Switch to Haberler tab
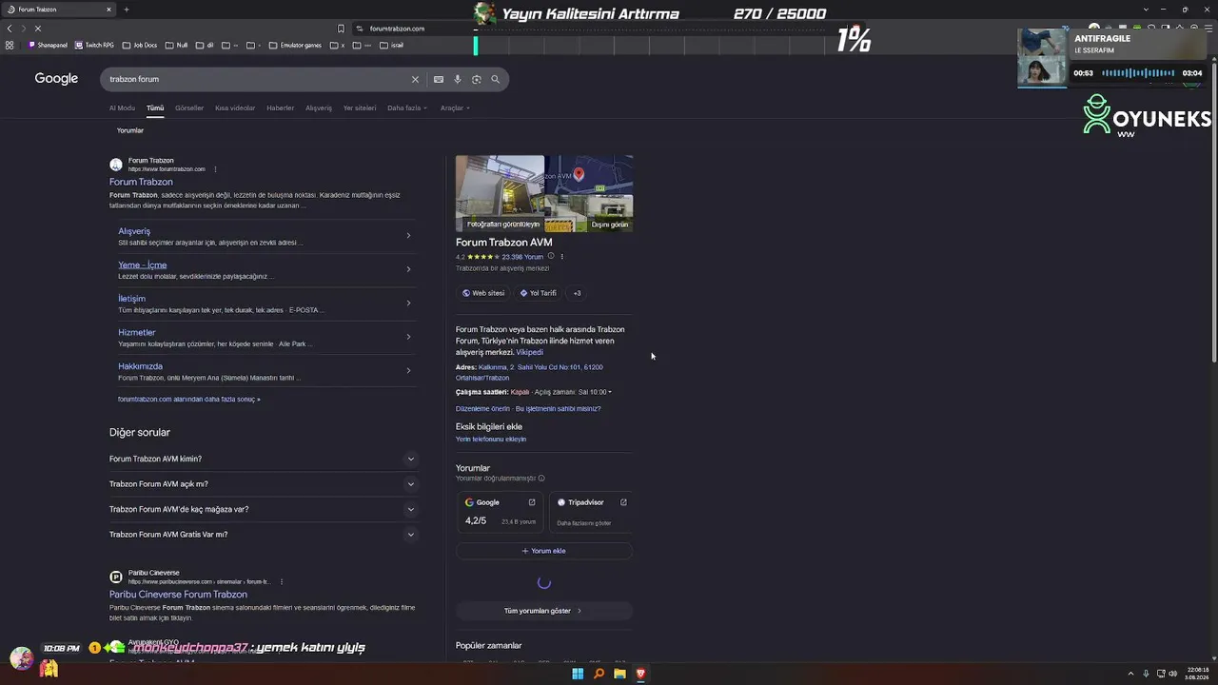The width and height of the screenshot is (1218, 685). coord(281,108)
